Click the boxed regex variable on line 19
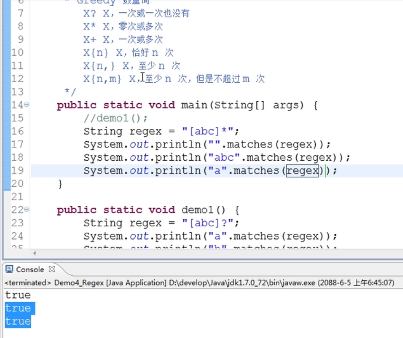403x338 pixels. (x=302, y=171)
